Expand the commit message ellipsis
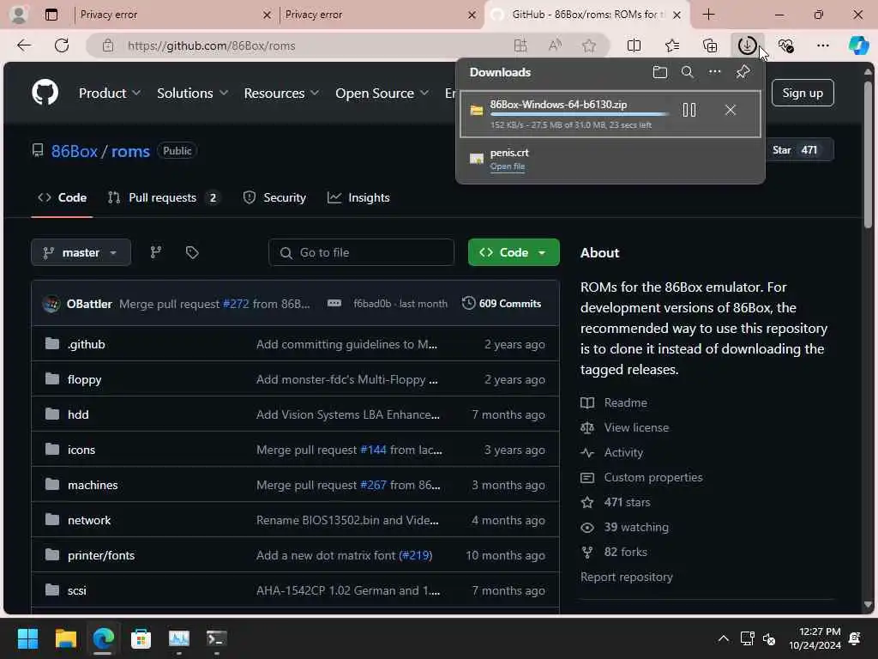 334,303
